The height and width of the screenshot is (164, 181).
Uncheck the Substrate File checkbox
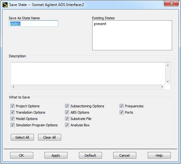[67, 118]
